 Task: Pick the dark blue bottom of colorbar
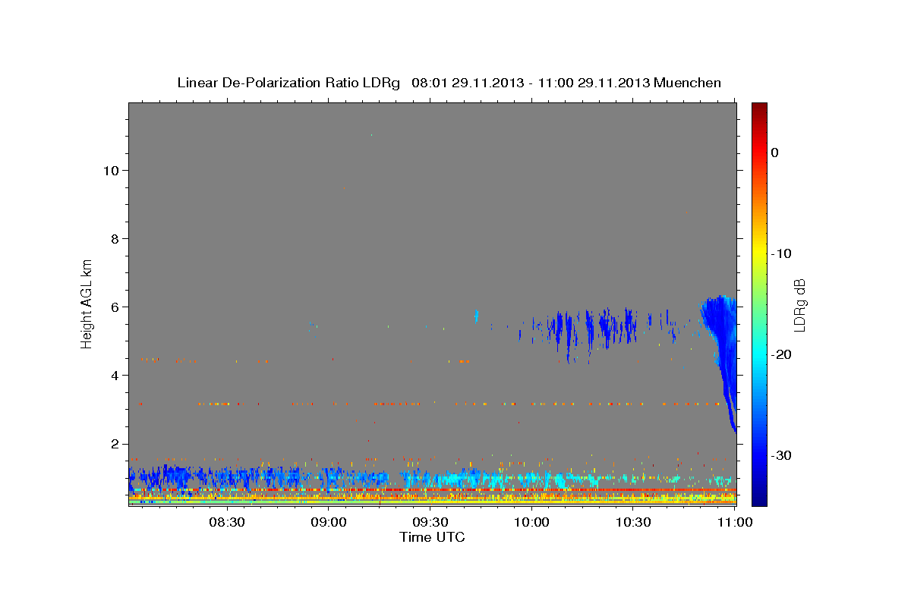pyautogui.click(x=758, y=499)
